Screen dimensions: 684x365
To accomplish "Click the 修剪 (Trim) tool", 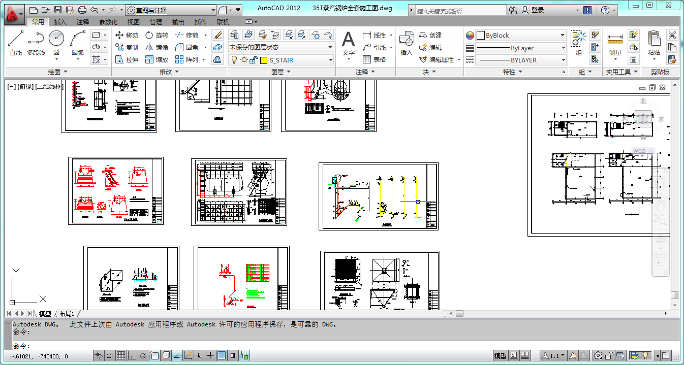I will (187, 35).
